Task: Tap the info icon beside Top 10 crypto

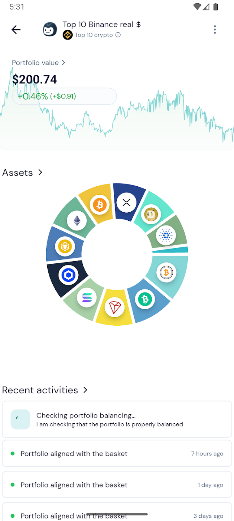Action: (118, 35)
